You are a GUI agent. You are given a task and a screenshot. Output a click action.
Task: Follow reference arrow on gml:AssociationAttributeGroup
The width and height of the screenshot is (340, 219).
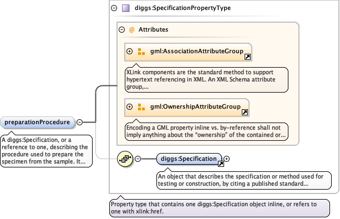pos(247,57)
